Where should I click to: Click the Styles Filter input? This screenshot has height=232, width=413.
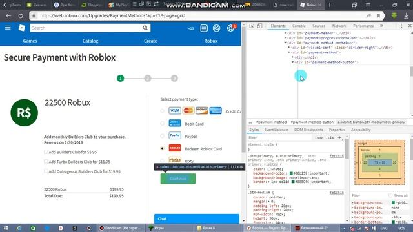click(279, 137)
